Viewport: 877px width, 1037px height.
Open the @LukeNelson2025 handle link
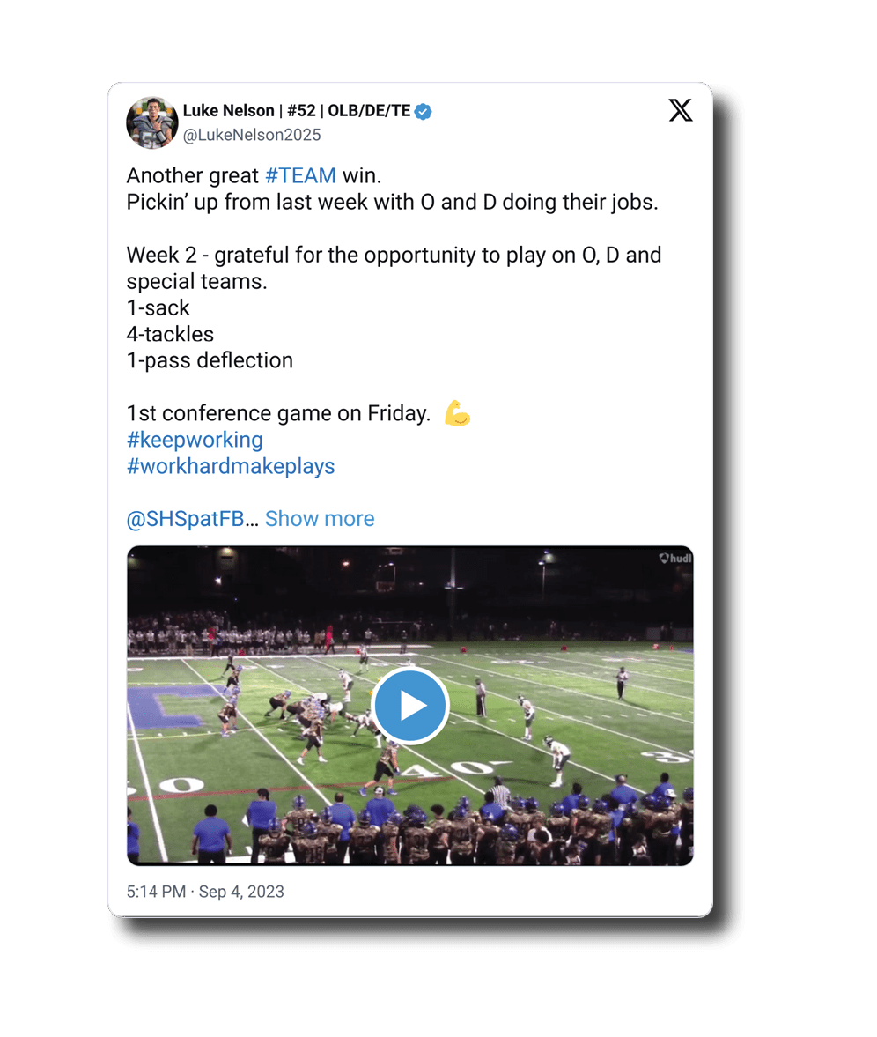(x=252, y=135)
